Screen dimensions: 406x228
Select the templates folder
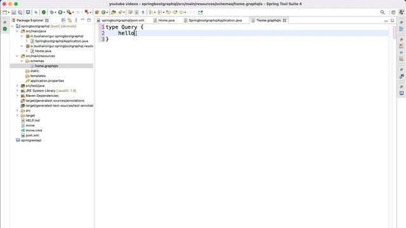[38, 76]
